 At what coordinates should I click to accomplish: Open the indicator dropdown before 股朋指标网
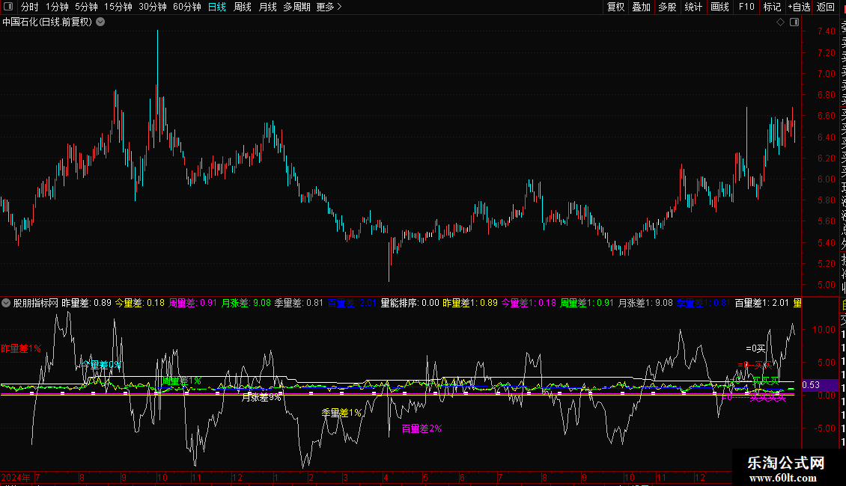6,303
